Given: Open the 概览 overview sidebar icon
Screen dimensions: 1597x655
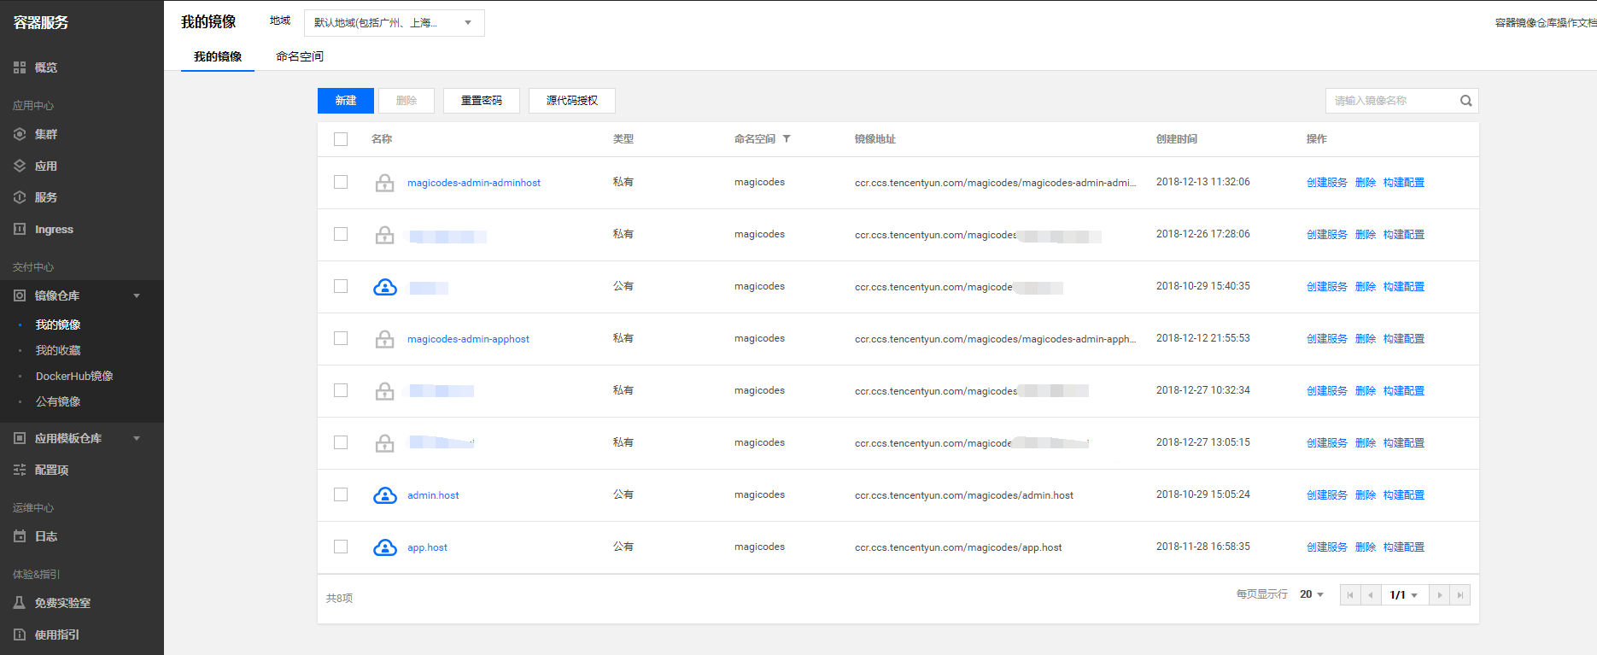Looking at the screenshot, I should (20, 67).
